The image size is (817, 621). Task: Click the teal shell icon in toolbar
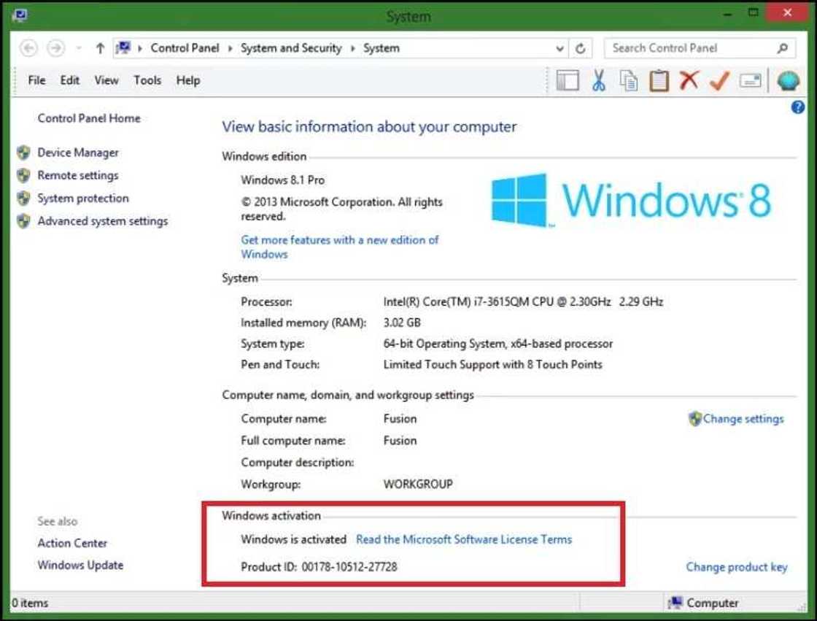click(x=788, y=80)
